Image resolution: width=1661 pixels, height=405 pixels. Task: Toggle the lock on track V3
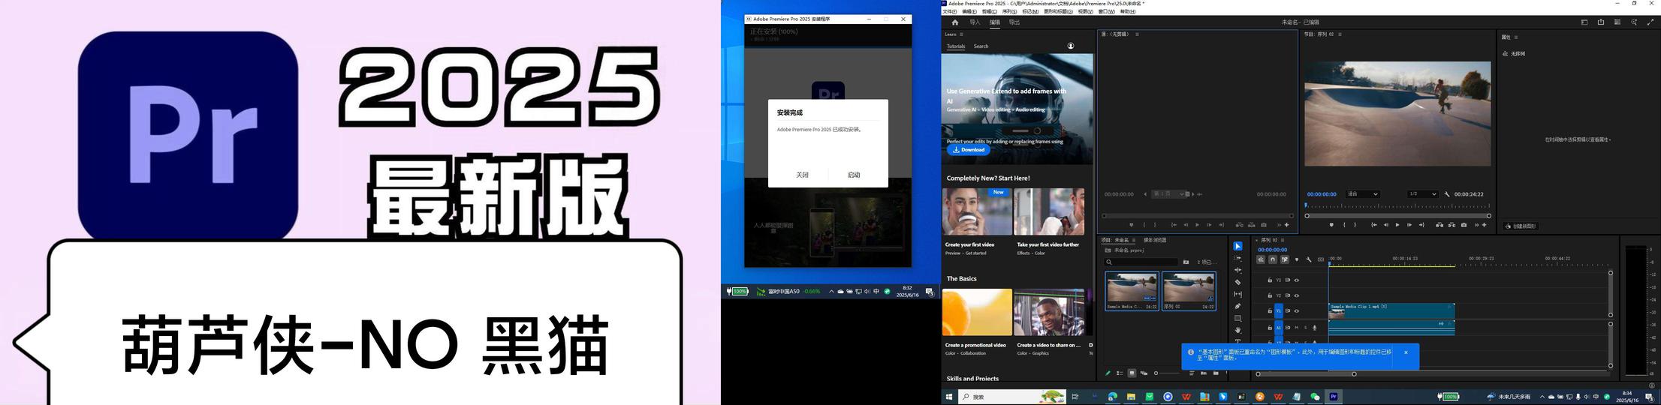(1270, 280)
